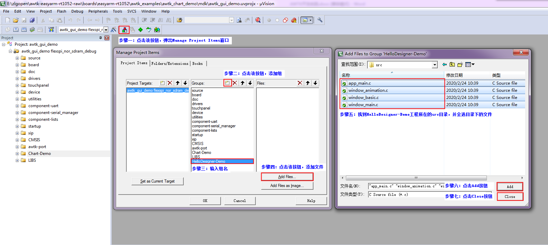
Task: Click the Options for Target magic wand icon
Action: (113, 30)
